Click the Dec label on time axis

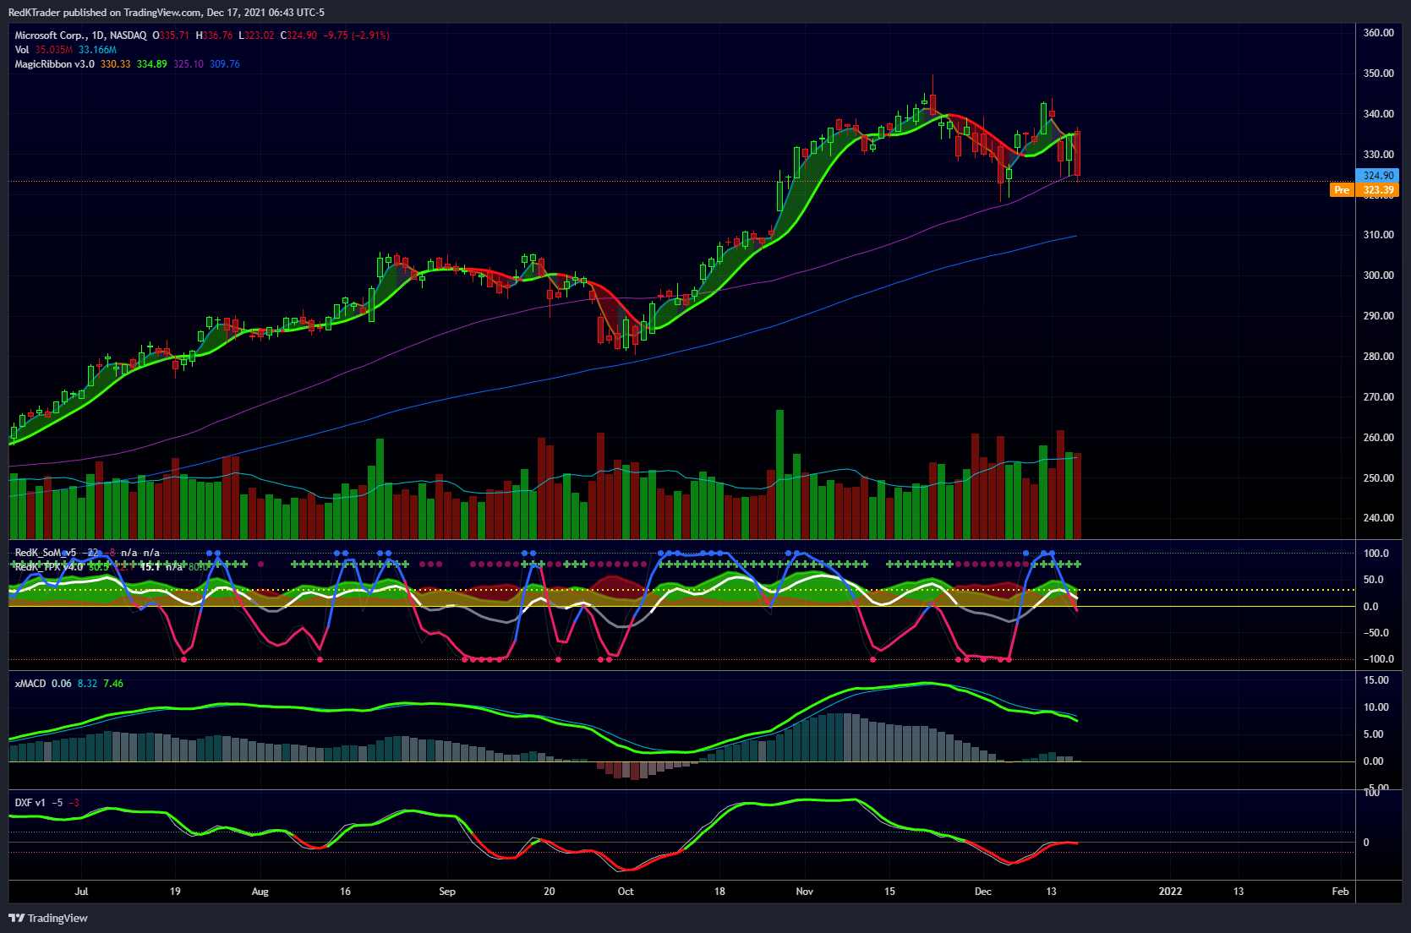coord(983,892)
